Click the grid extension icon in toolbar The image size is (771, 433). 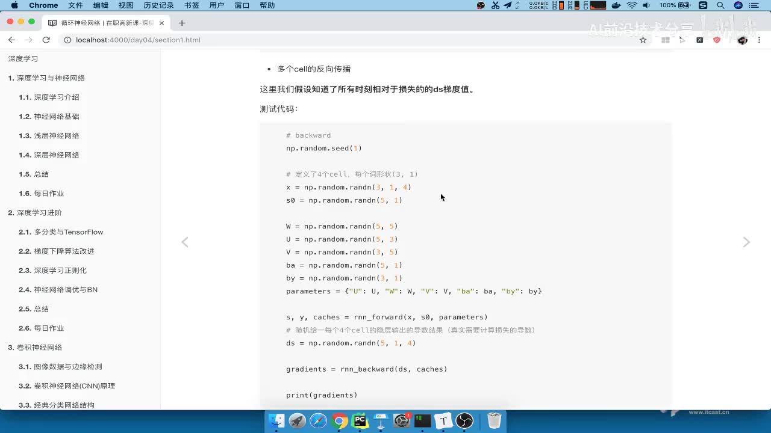pyautogui.click(x=666, y=40)
